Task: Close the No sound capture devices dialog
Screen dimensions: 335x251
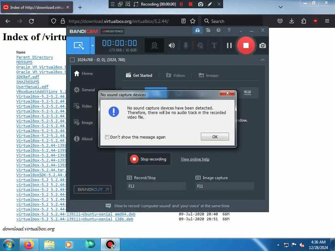Action: click(227, 93)
